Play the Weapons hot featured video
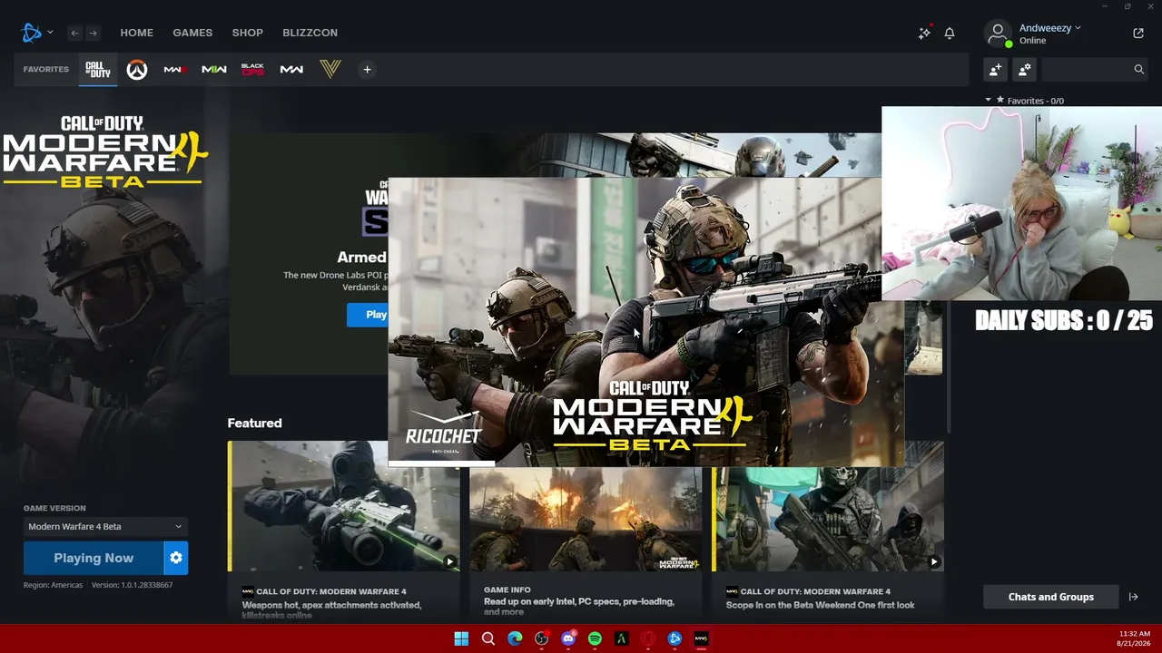The image size is (1162, 653). pos(449,561)
